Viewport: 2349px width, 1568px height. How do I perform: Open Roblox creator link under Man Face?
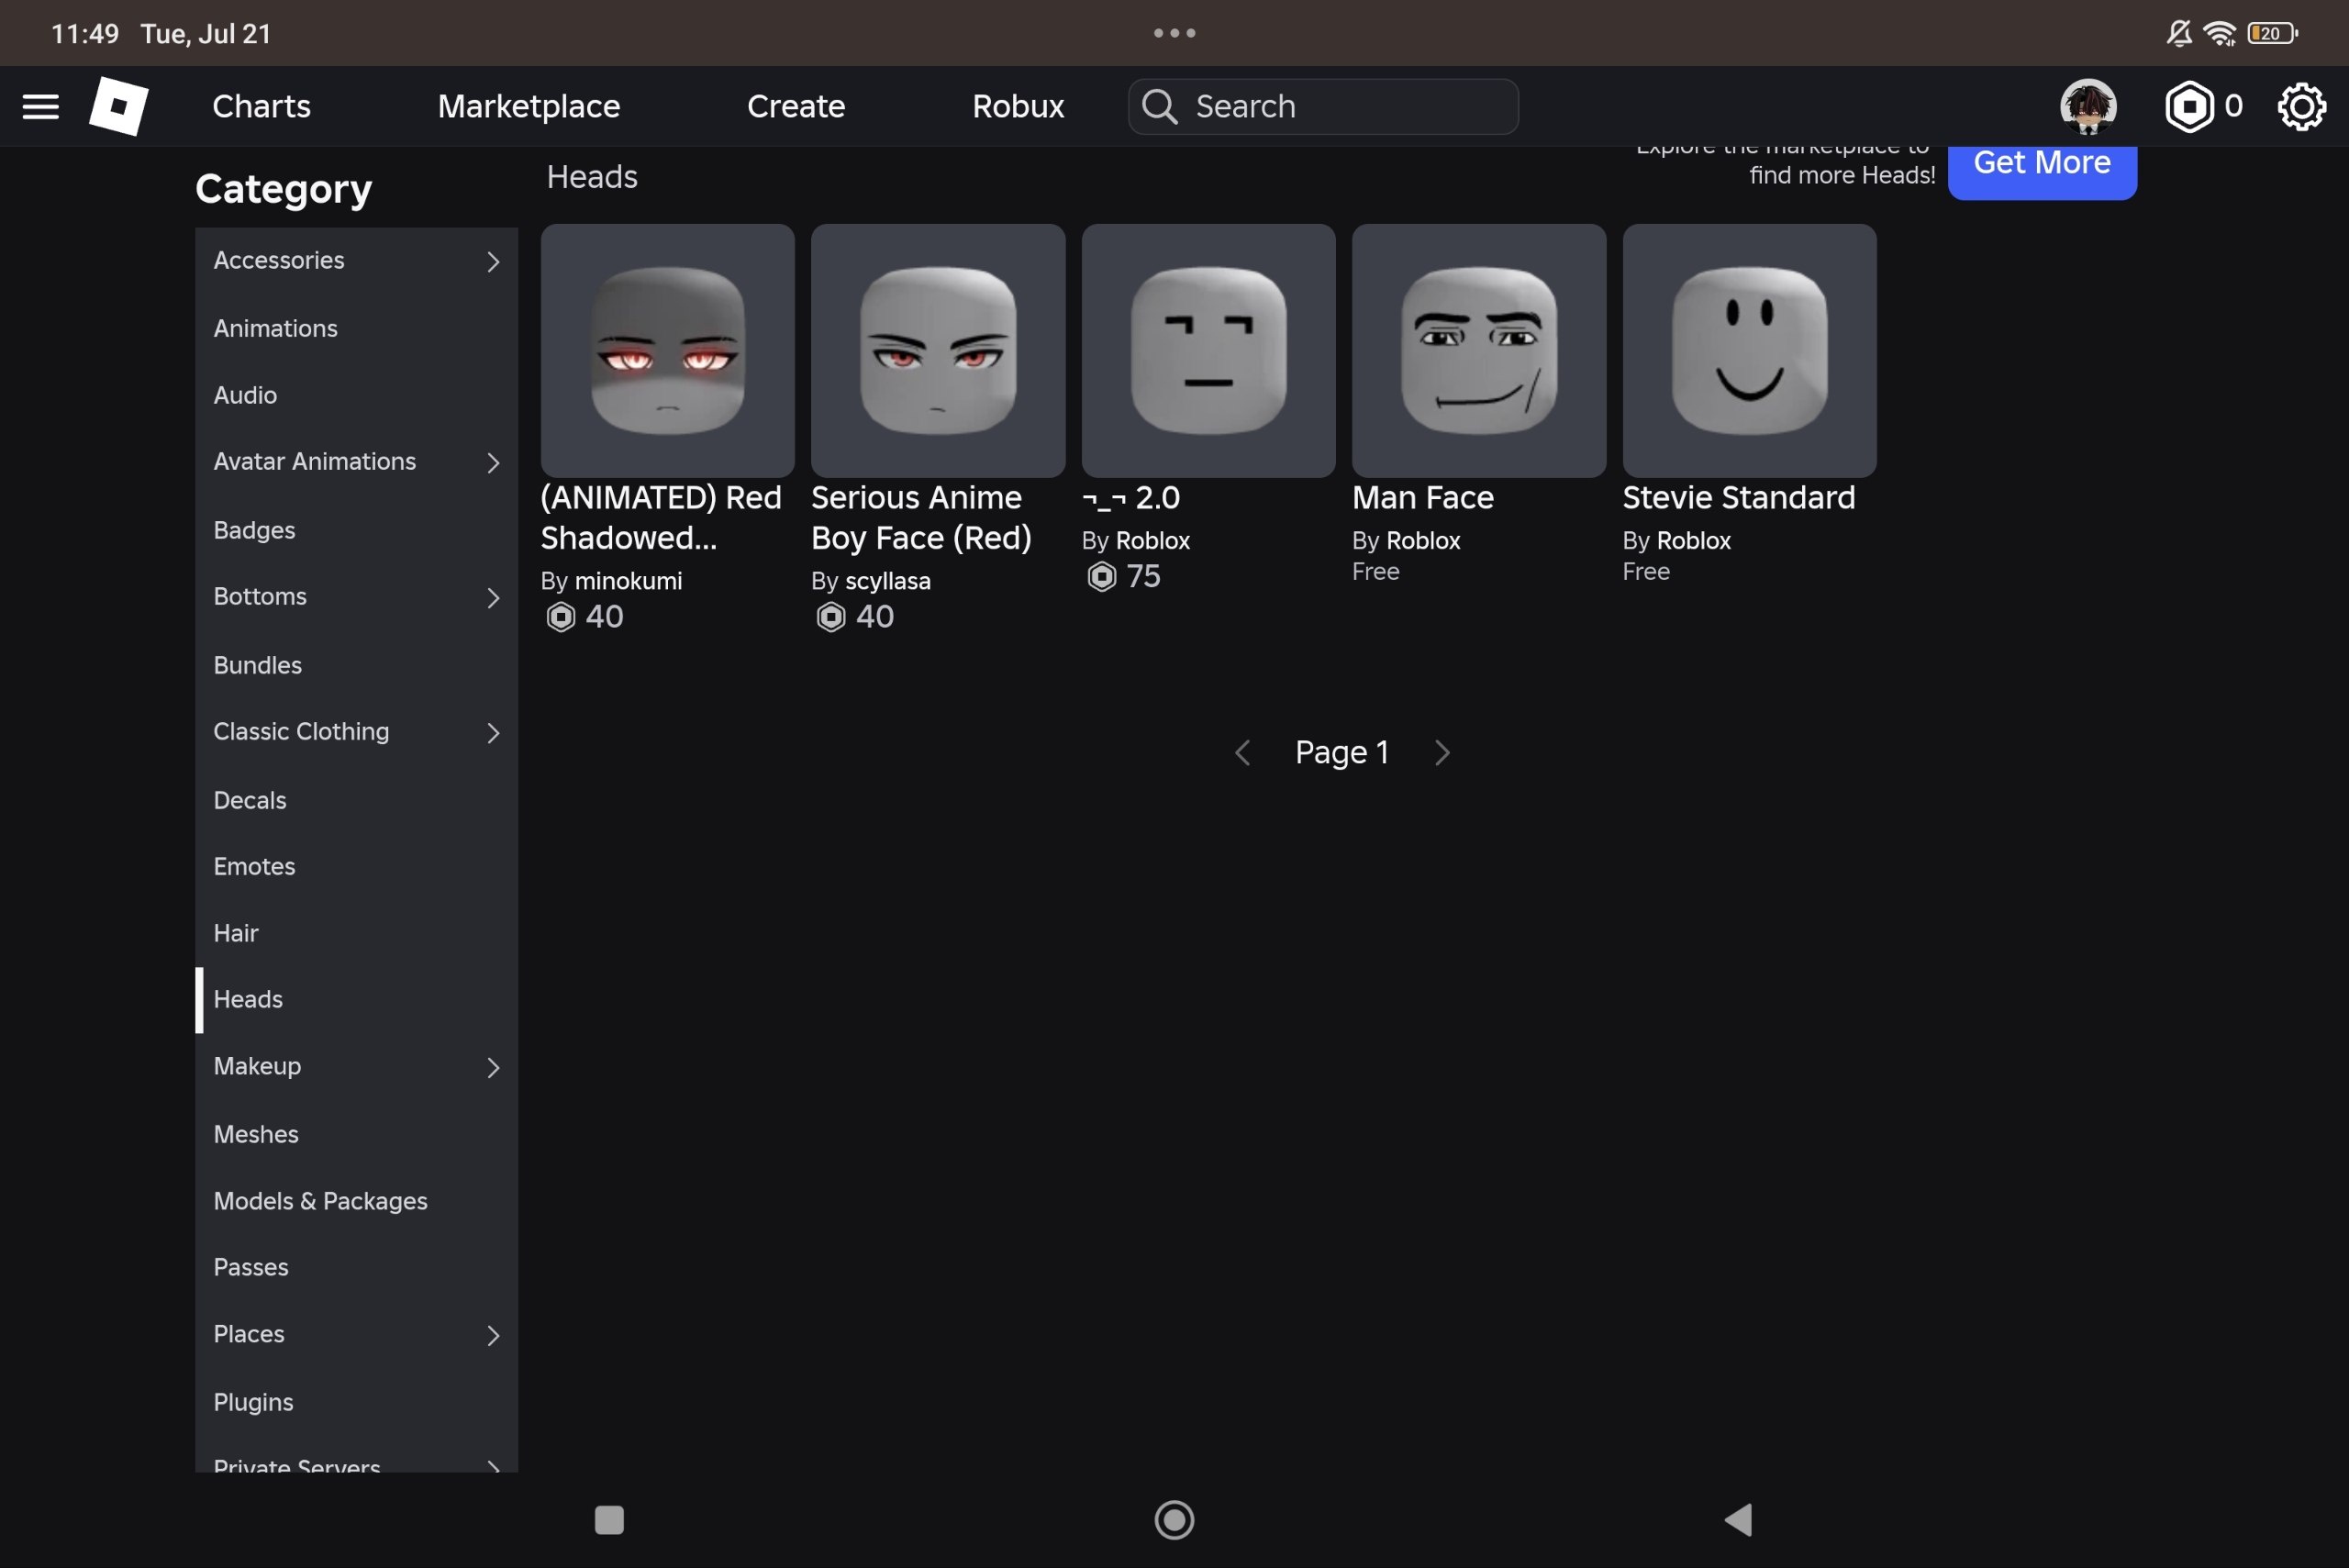click(x=1423, y=541)
